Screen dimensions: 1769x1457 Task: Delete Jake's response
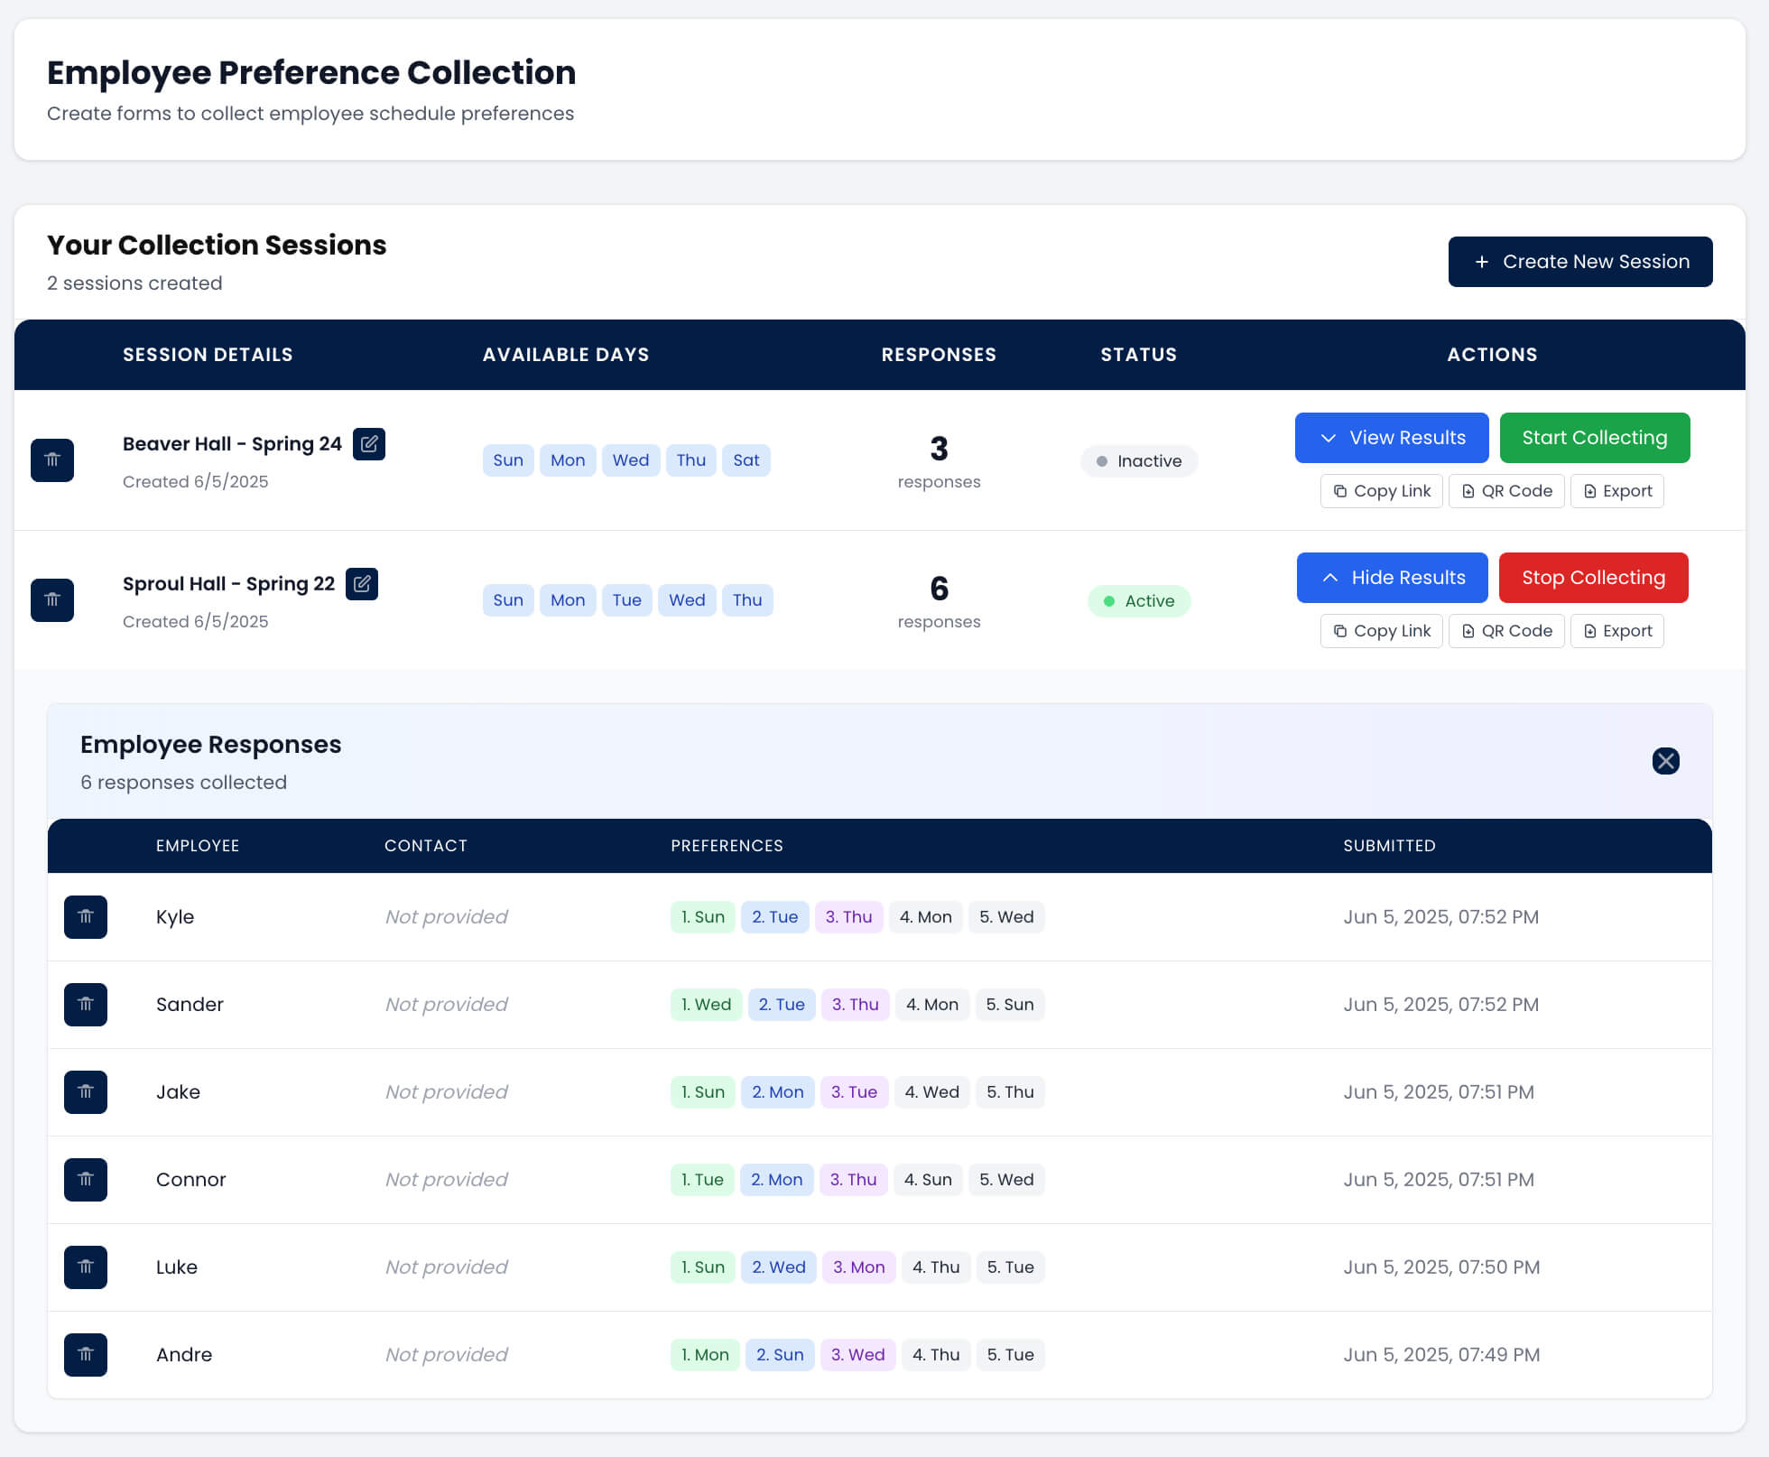click(86, 1092)
